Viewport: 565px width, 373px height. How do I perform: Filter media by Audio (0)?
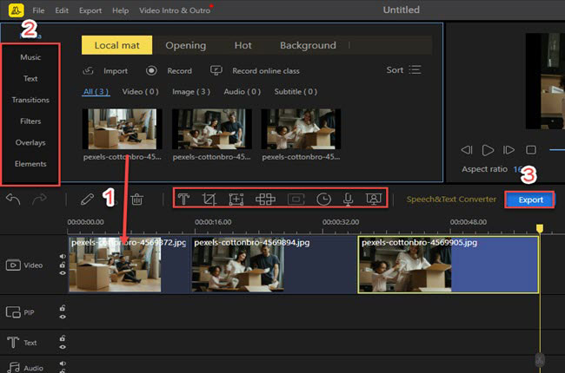pyautogui.click(x=243, y=91)
